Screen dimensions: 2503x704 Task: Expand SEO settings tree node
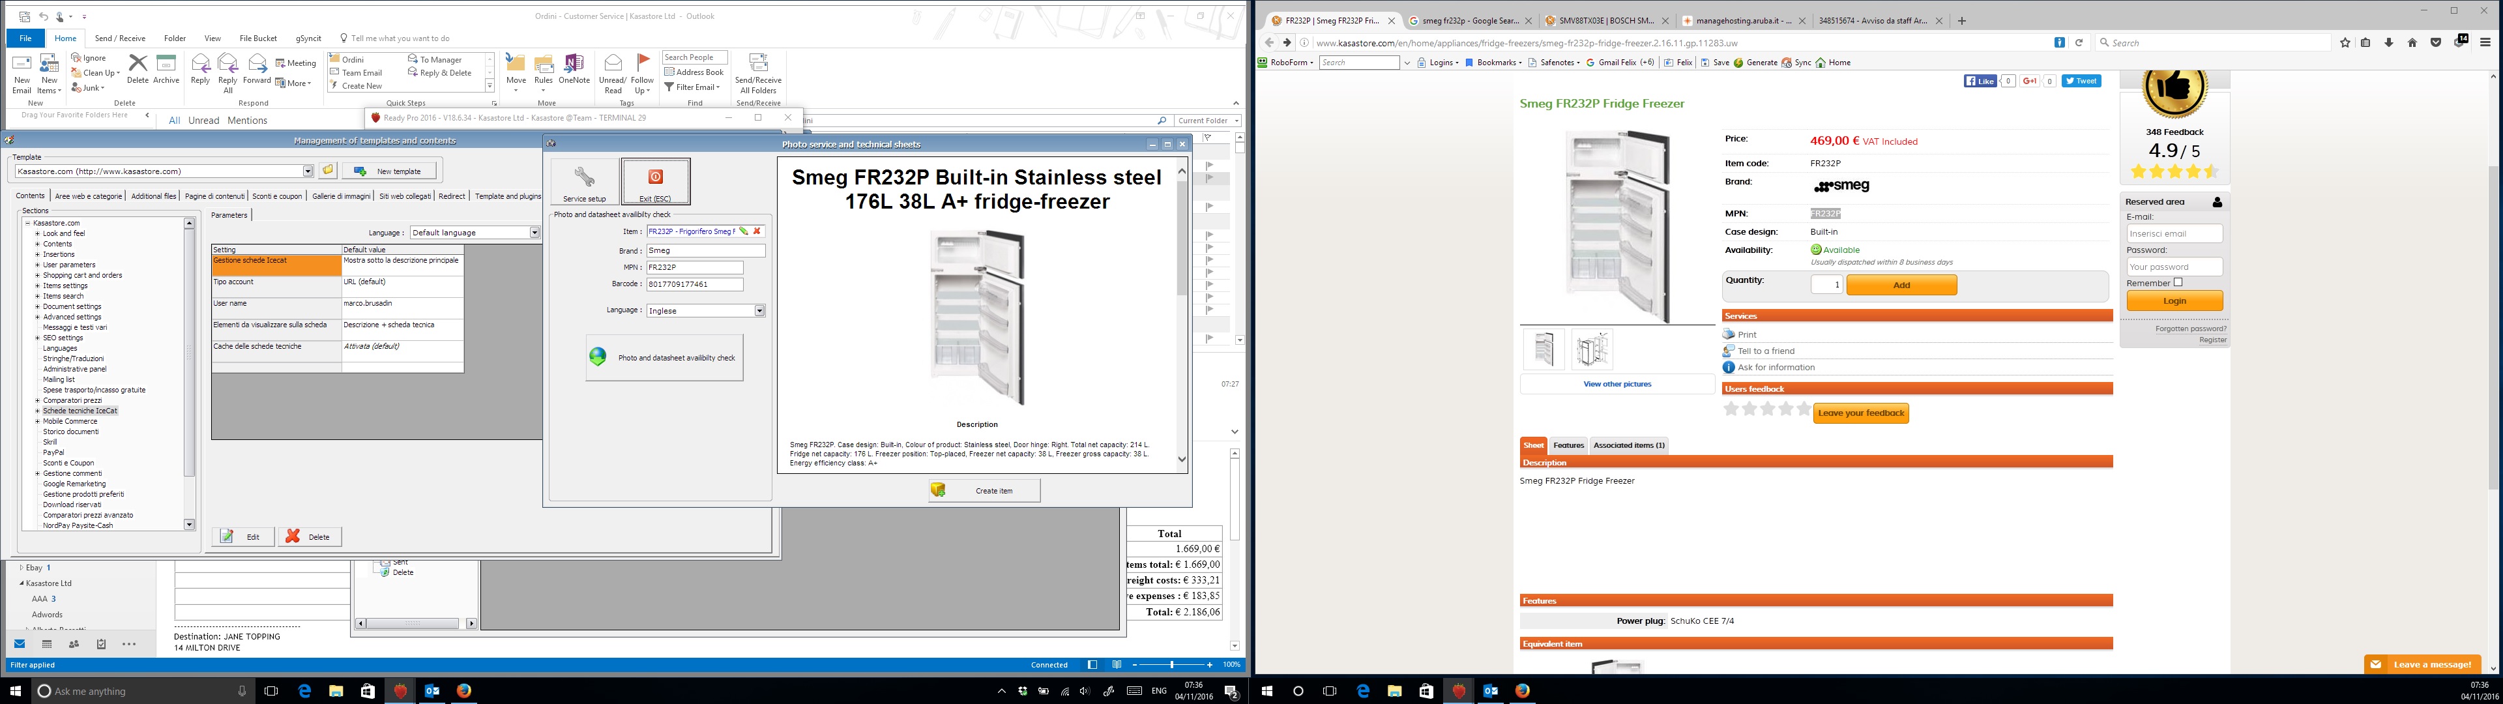pos(38,338)
